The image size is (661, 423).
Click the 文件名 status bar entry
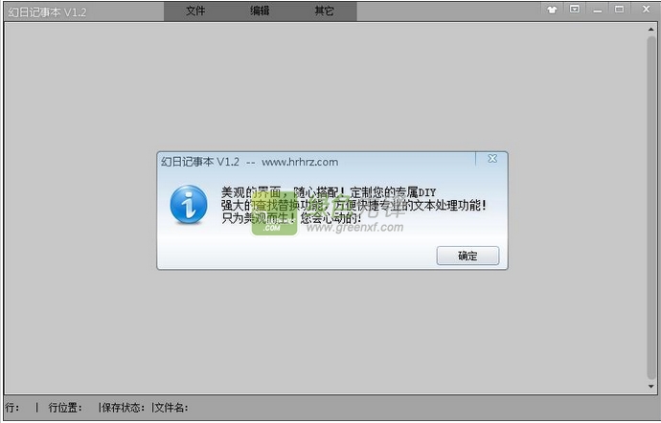click(x=171, y=408)
